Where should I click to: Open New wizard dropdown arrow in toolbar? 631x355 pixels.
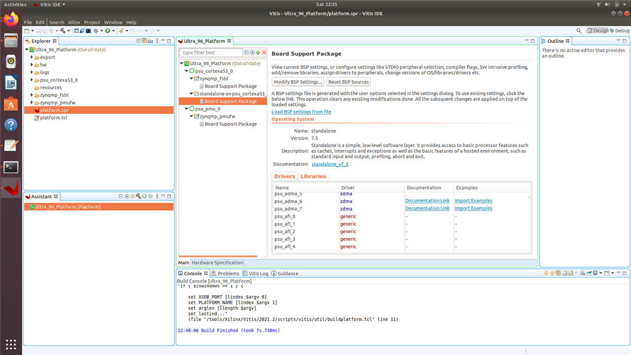[33, 31]
